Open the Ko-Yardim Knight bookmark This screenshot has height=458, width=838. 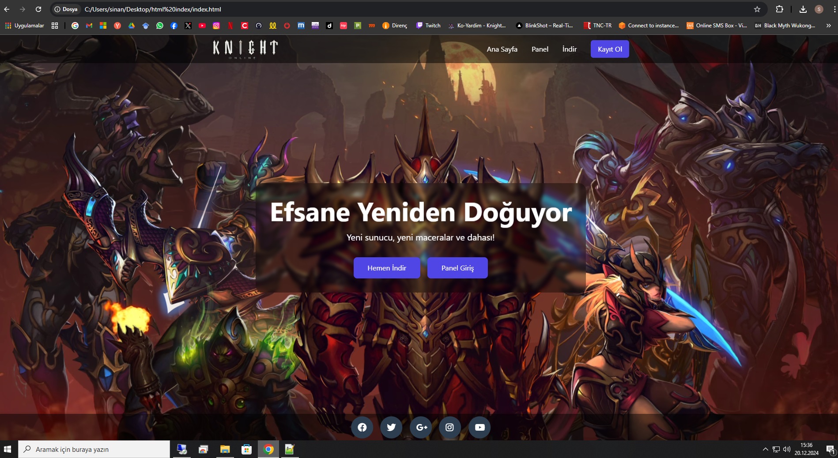click(x=477, y=26)
